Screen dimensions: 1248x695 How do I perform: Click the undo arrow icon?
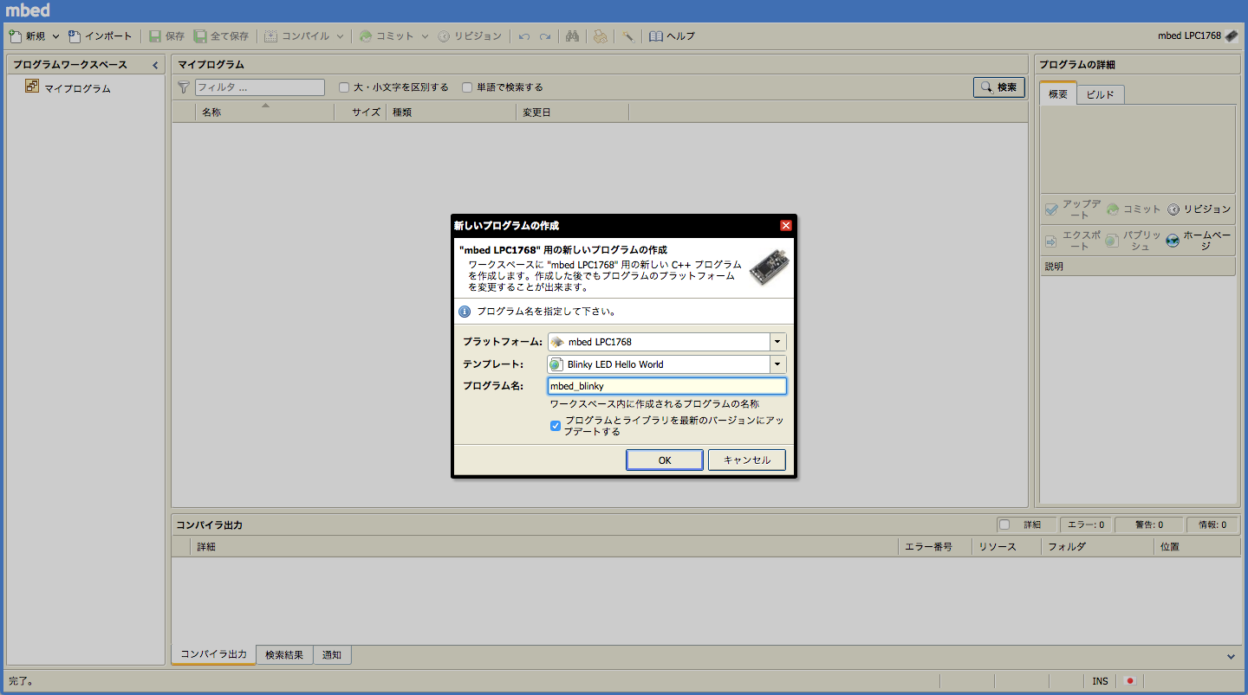coord(526,35)
